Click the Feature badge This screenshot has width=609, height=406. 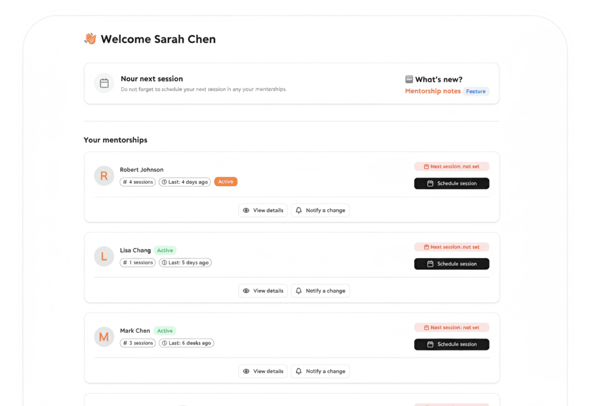(x=476, y=91)
